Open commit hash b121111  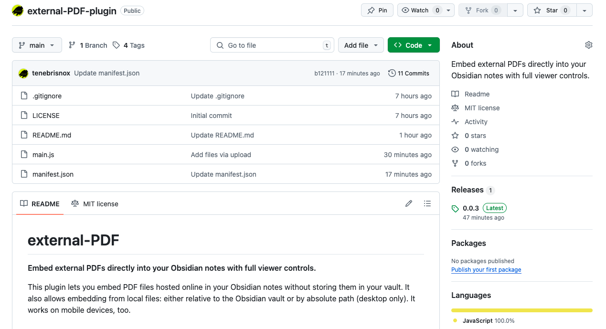coord(324,73)
